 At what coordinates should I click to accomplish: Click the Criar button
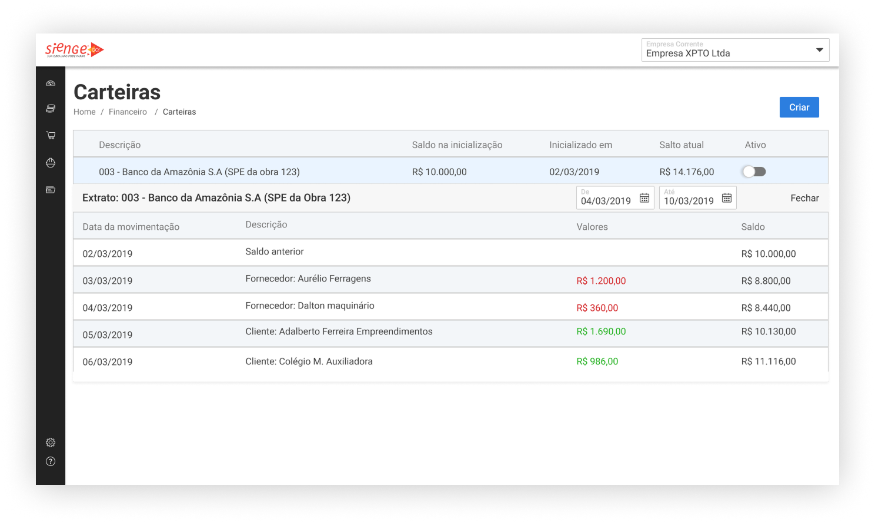pyautogui.click(x=799, y=107)
